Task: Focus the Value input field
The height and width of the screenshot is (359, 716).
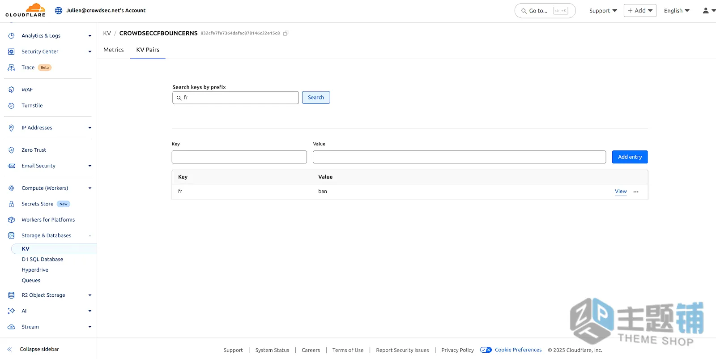Action: (459, 157)
